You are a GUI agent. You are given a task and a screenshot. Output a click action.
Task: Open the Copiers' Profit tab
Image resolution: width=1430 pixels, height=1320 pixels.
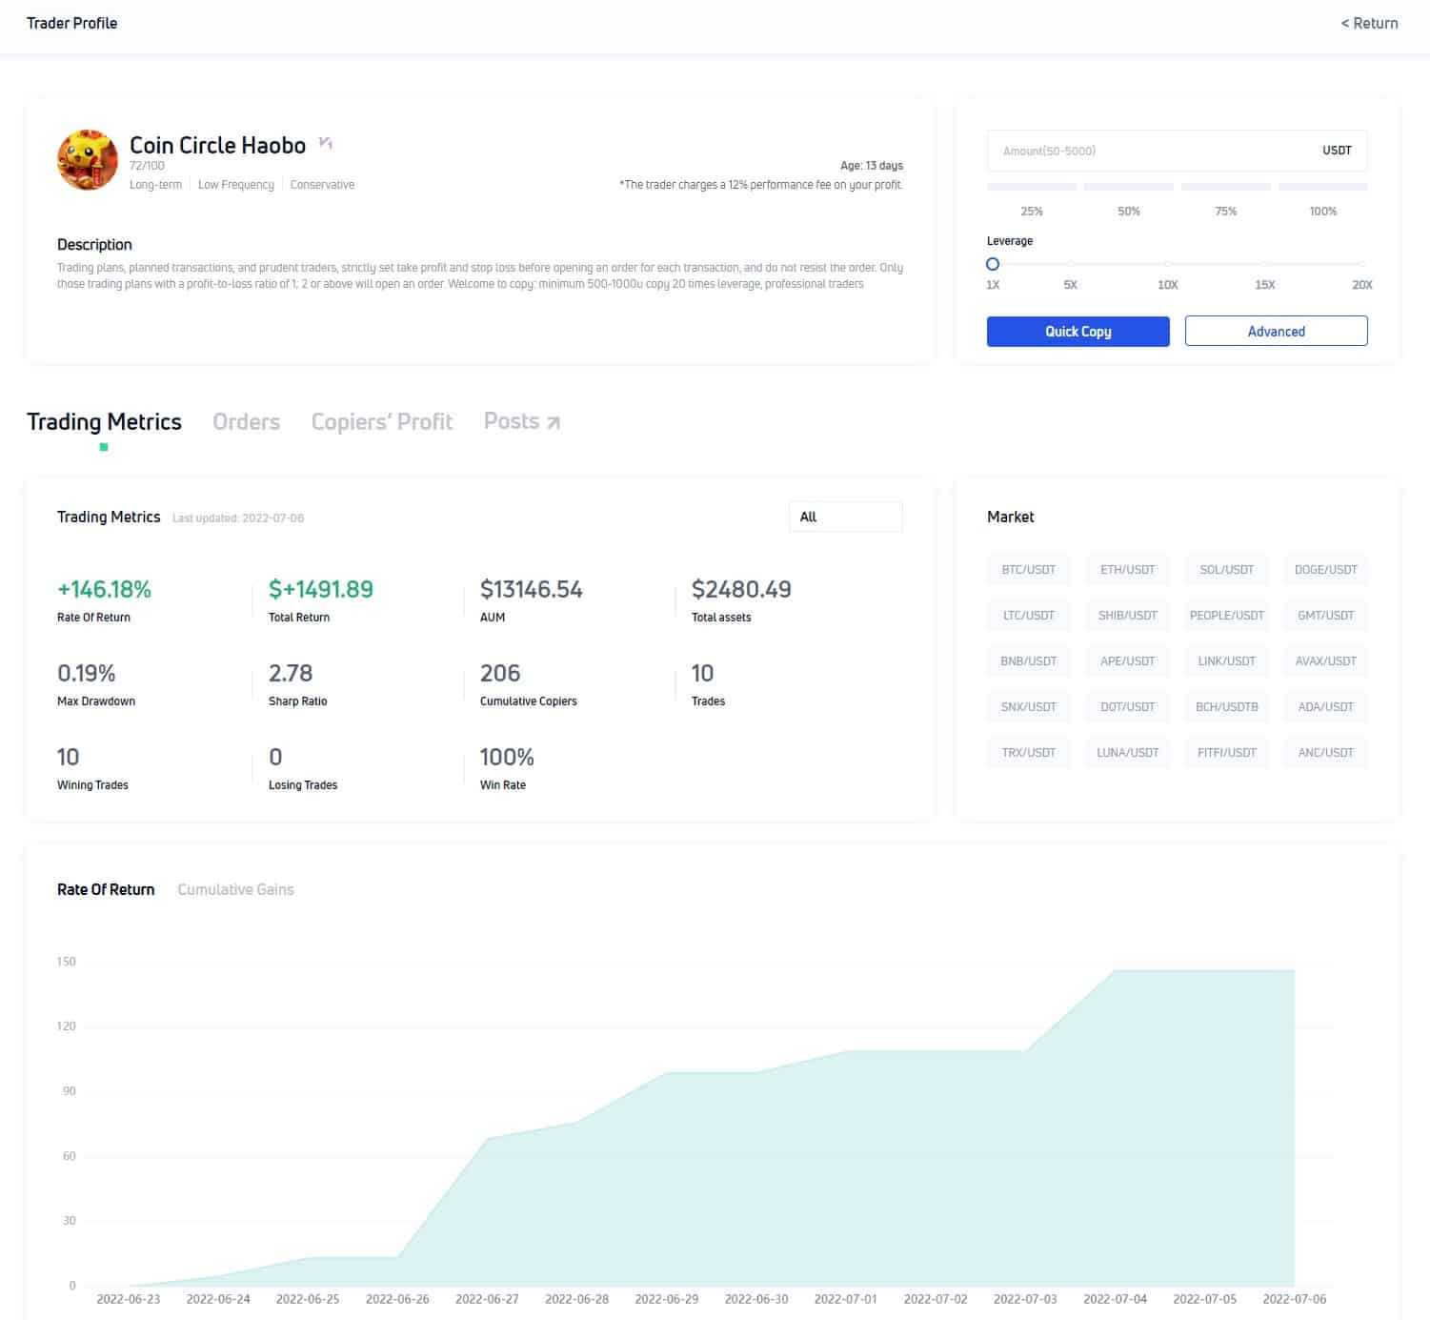tap(381, 421)
